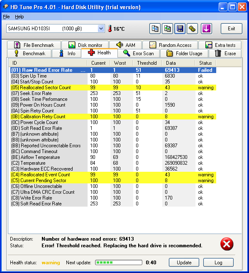249x273 pixels.
Task: Switch to the Error Scan tab
Action: (x=139, y=53)
